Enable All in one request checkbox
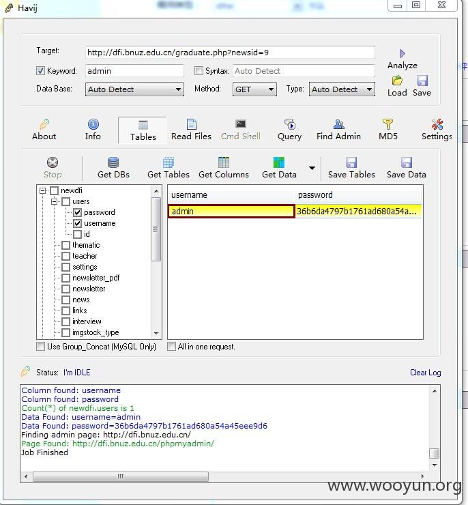Viewport: 468px width, 505px height. point(171,347)
